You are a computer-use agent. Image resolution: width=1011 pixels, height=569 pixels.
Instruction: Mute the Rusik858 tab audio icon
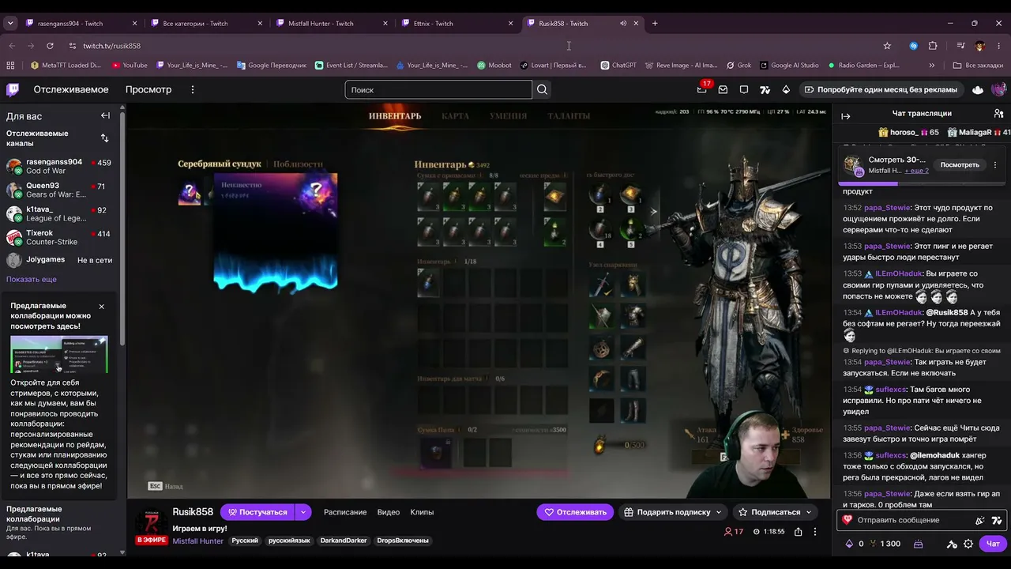623,23
